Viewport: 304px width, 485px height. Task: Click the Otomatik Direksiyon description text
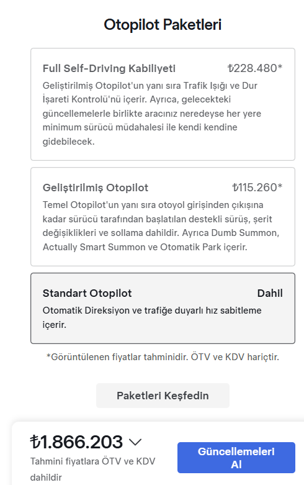click(x=152, y=317)
